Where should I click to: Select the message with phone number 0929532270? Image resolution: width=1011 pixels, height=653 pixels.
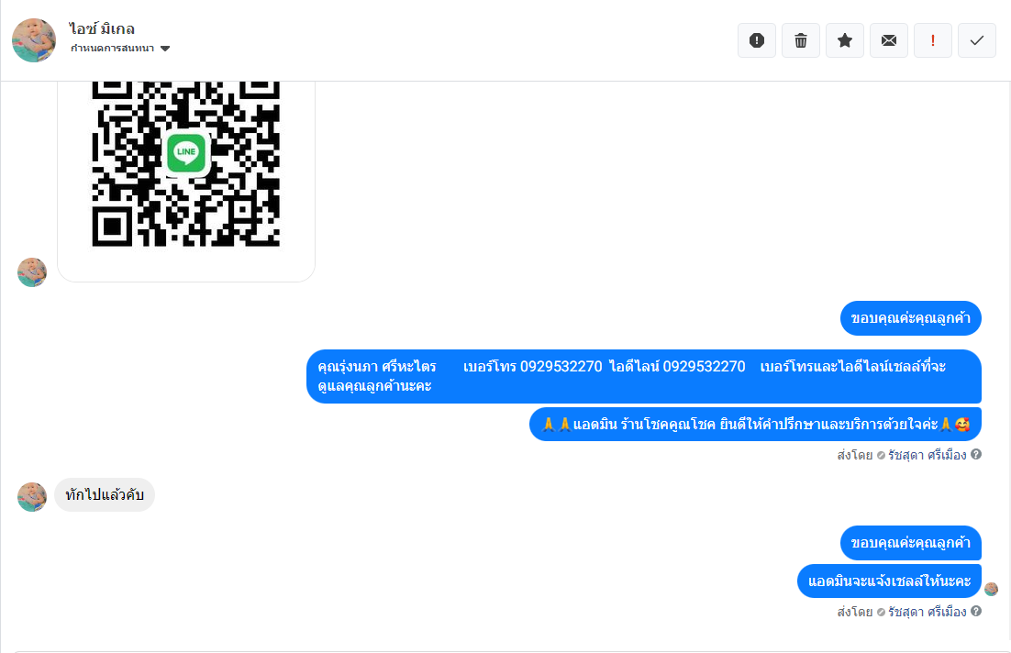pyautogui.click(x=643, y=376)
